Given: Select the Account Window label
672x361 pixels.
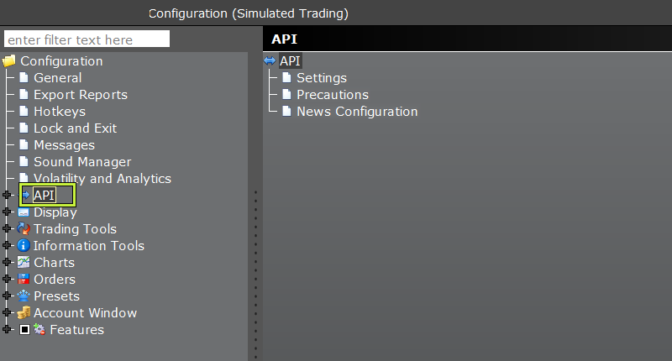Looking at the screenshot, I should click(x=86, y=313).
